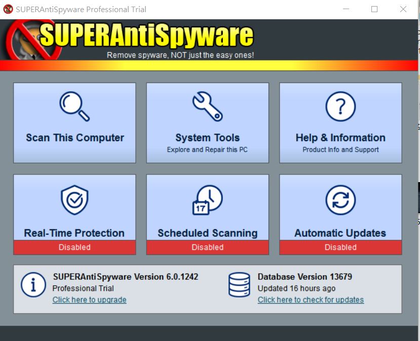Click the "Remove spyware, NOT just the easy ones!" tagline

[x=180, y=55]
